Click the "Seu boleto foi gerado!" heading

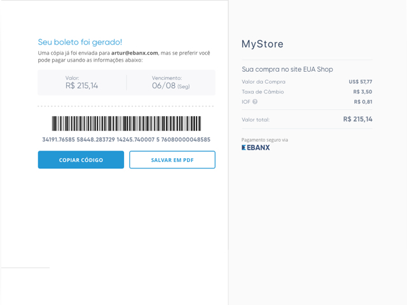pyautogui.click(x=80, y=42)
